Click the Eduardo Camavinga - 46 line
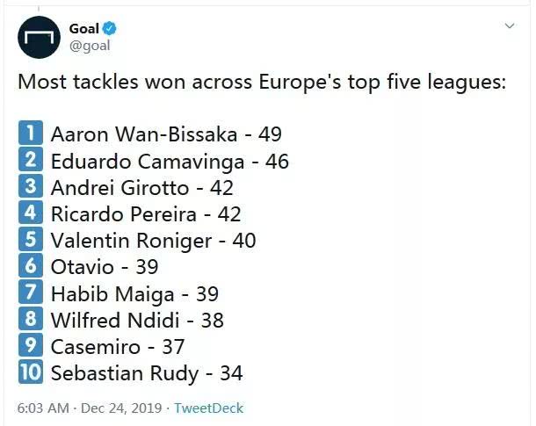 point(170,162)
